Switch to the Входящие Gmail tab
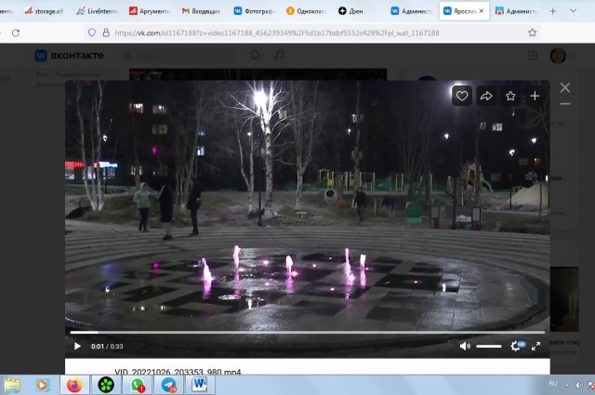Image resolution: width=595 pixels, height=395 pixels. click(201, 11)
